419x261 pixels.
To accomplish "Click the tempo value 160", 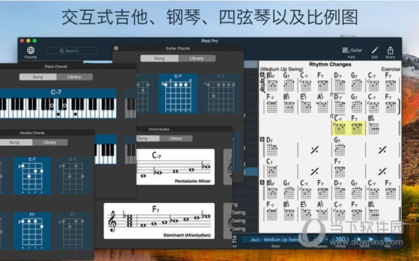I will pyautogui.click(x=341, y=239).
